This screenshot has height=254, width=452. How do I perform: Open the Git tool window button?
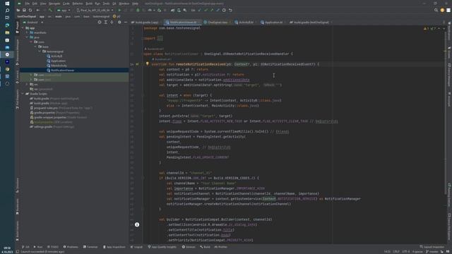pyautogui.click(x=25, y=247)
